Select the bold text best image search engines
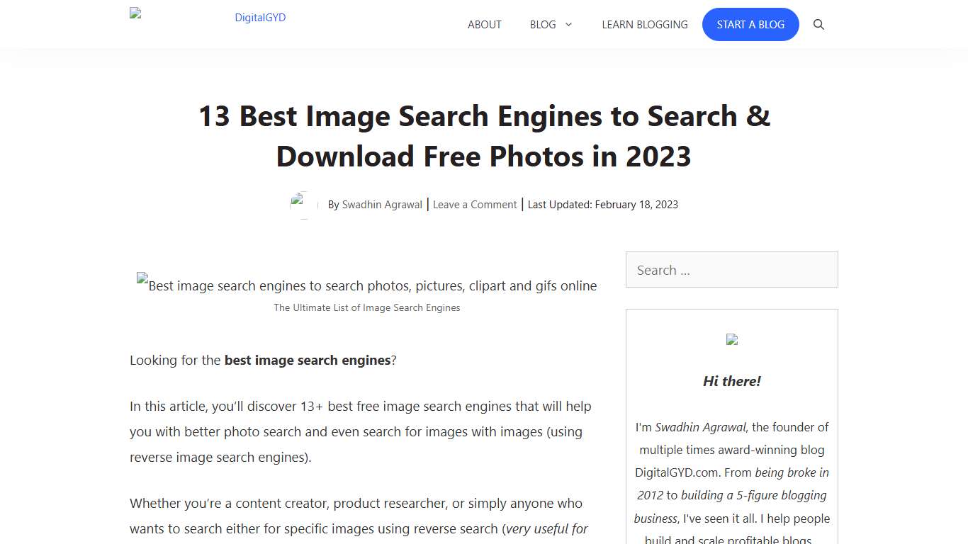This screenshot has width=968, height=544. [308, 360]
